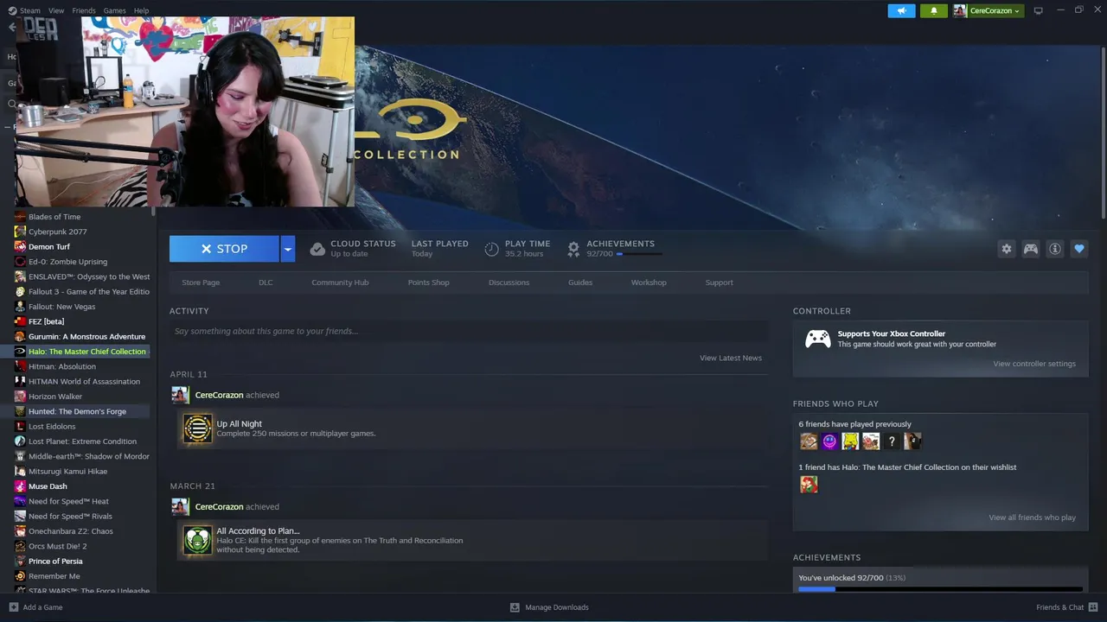1107x622 pixels.
Task: Open the game info icon
Action: 1055,249
